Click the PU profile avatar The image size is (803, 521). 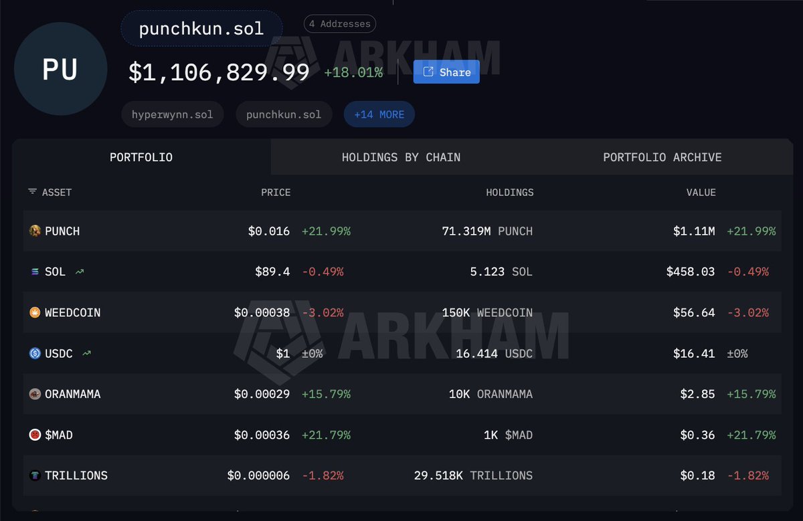[x=60, y=69]
